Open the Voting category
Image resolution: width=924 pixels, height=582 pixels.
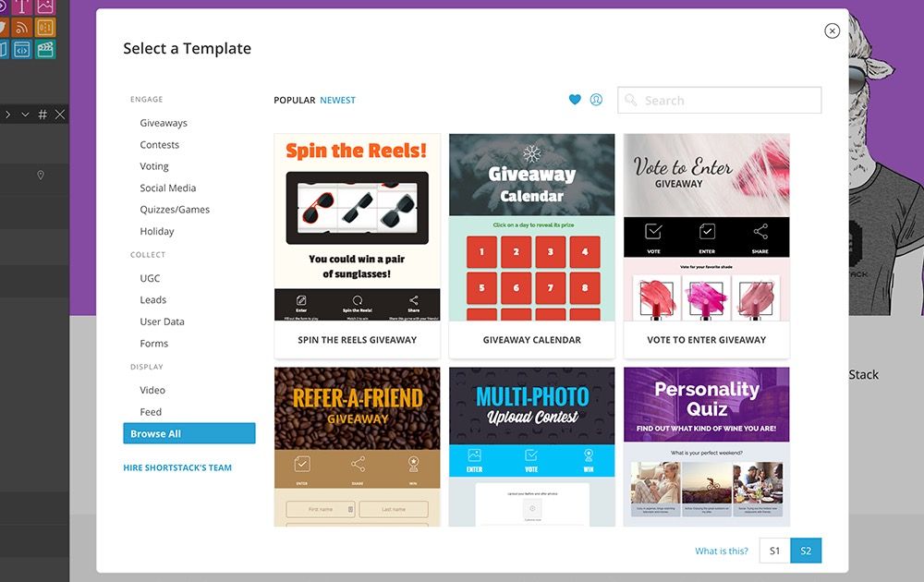point(153,166)
